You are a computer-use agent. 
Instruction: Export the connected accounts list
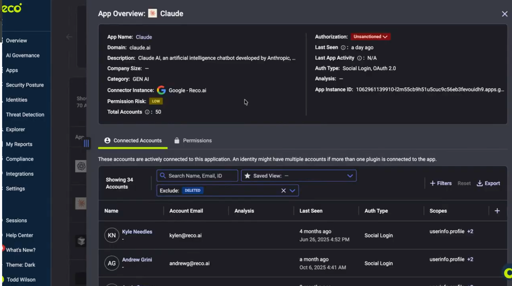tap(488, 183)
